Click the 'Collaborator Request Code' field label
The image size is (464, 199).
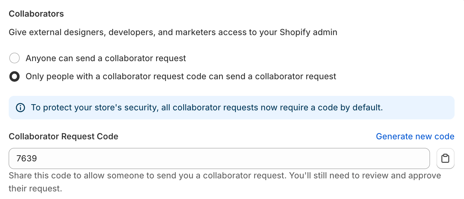point(63,136)
